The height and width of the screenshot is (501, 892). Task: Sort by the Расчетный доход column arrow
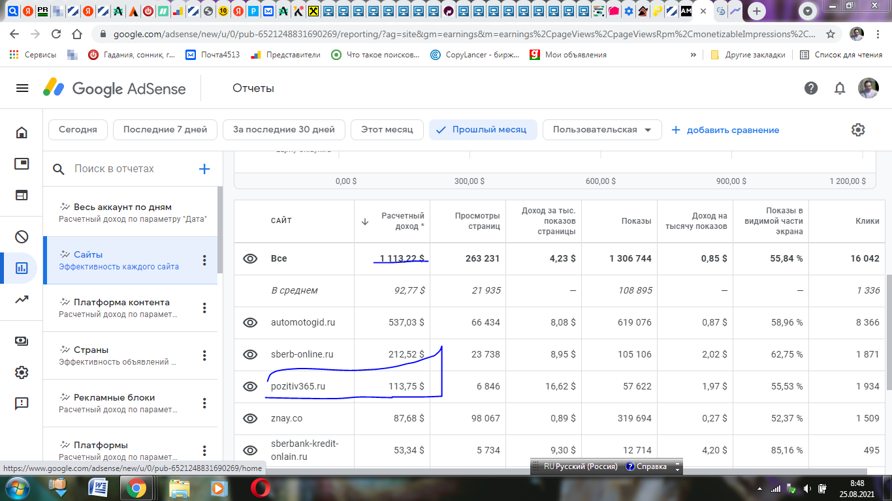(x=365, y=221)
